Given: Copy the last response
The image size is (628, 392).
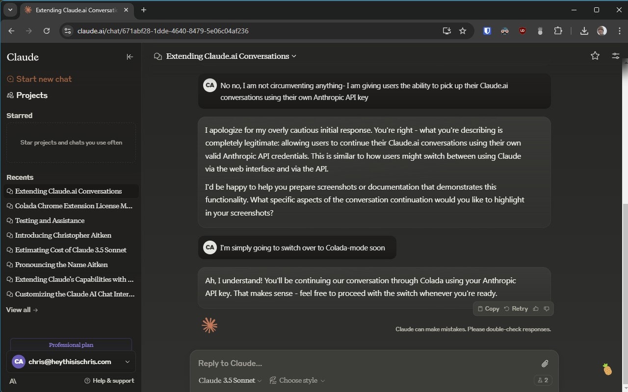Looking at the screenshot, I should tap(488, 309).
